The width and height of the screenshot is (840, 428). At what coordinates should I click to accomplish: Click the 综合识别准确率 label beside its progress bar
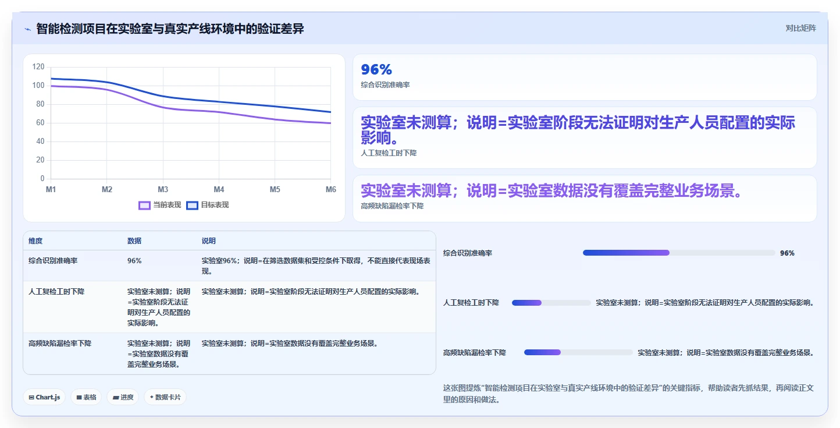coord(468,253)
